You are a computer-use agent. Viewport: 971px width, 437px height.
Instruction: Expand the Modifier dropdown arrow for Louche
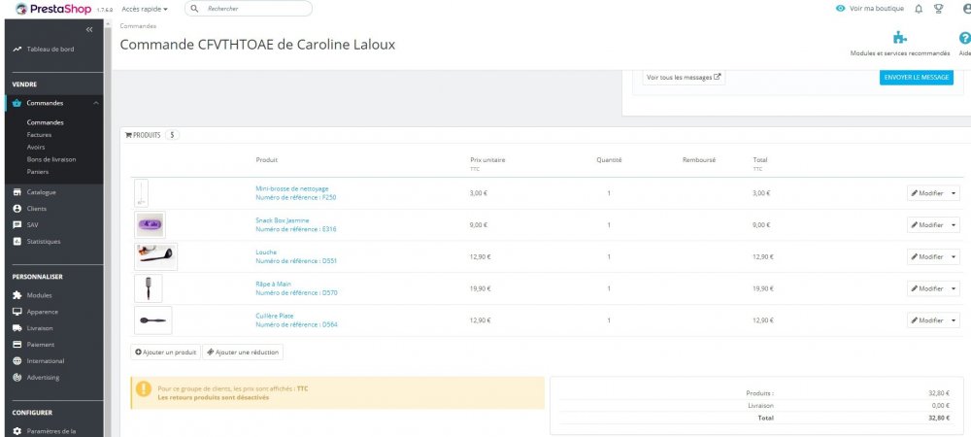[954, 256]
